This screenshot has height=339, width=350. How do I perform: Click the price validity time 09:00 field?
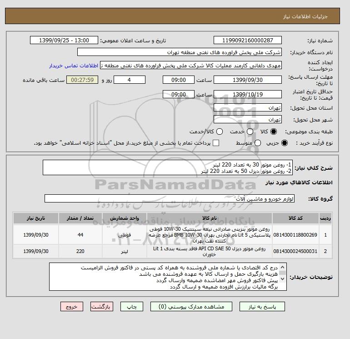[179, 94]
